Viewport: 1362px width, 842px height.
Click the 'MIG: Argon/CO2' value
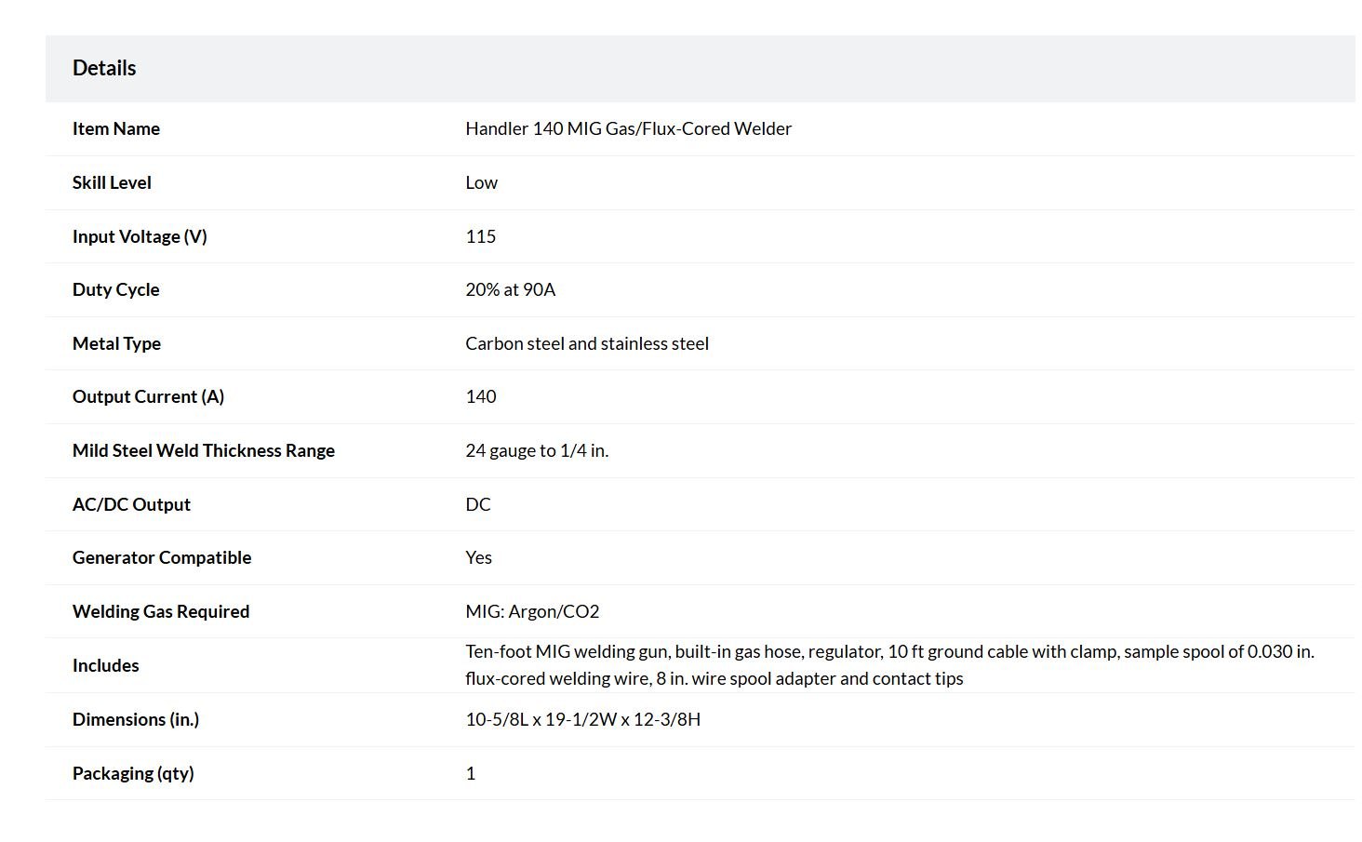[532, 611]
